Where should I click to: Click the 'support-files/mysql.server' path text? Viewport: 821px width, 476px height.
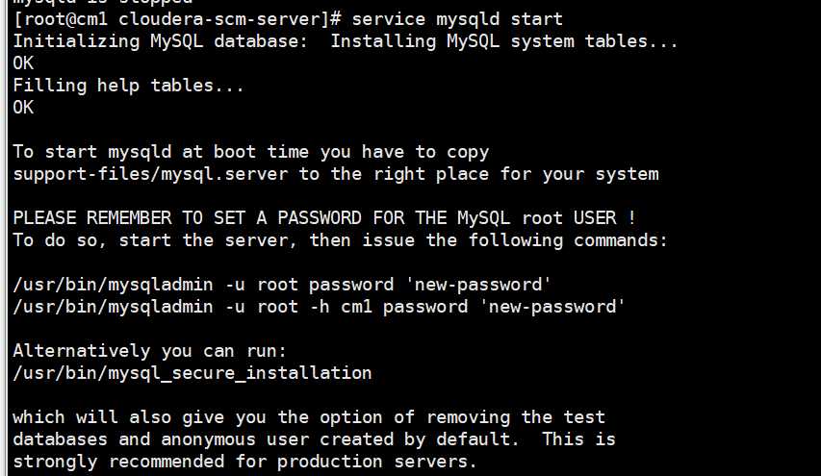click(150, 174)
